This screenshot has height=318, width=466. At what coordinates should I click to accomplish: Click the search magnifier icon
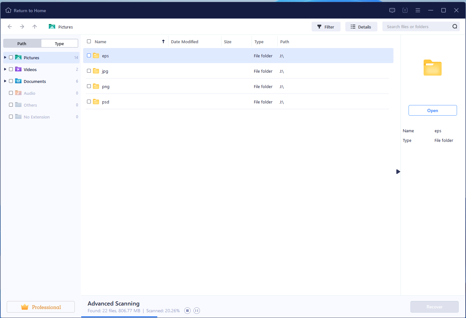454,27
